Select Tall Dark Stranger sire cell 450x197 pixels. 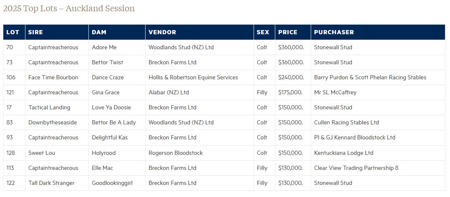click(51, 183)
